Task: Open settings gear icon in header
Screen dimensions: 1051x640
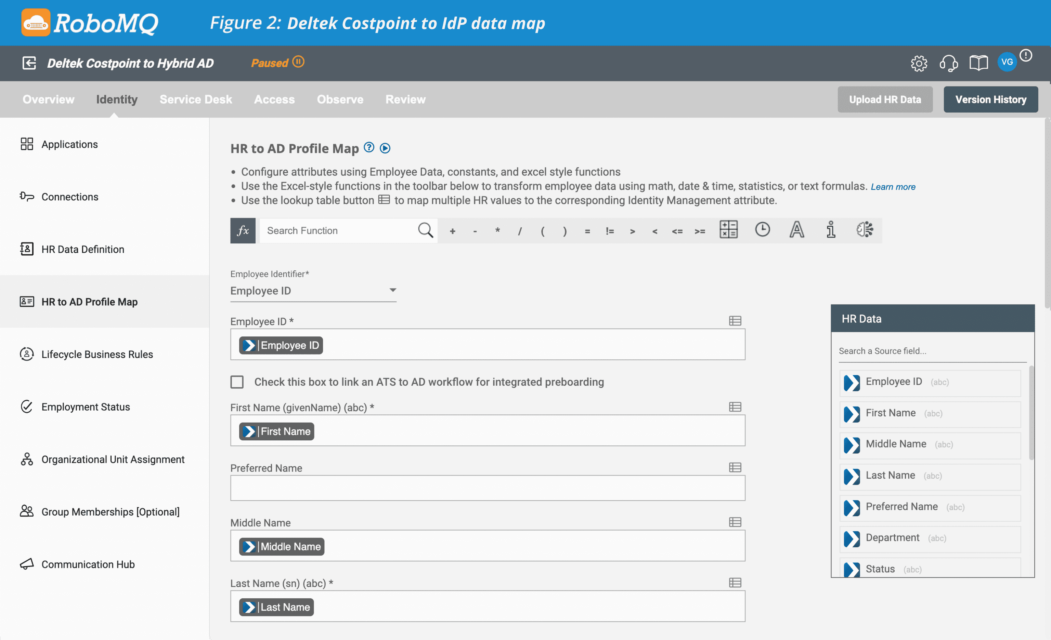Action: pos(919,63)
